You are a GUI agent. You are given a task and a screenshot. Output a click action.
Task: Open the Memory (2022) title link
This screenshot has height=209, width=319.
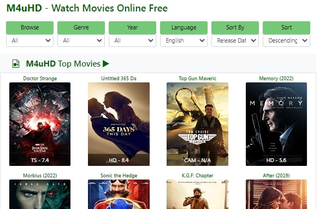click(x=276, y=79)
